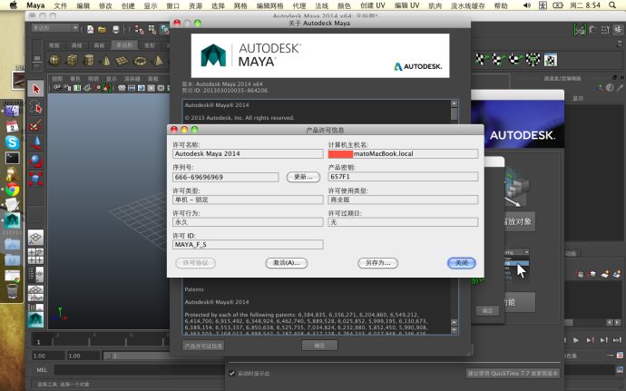This screenshot has height=391, width=626.
Task: Pick the Paint Selection brush tool
Action: pos(36,125)
